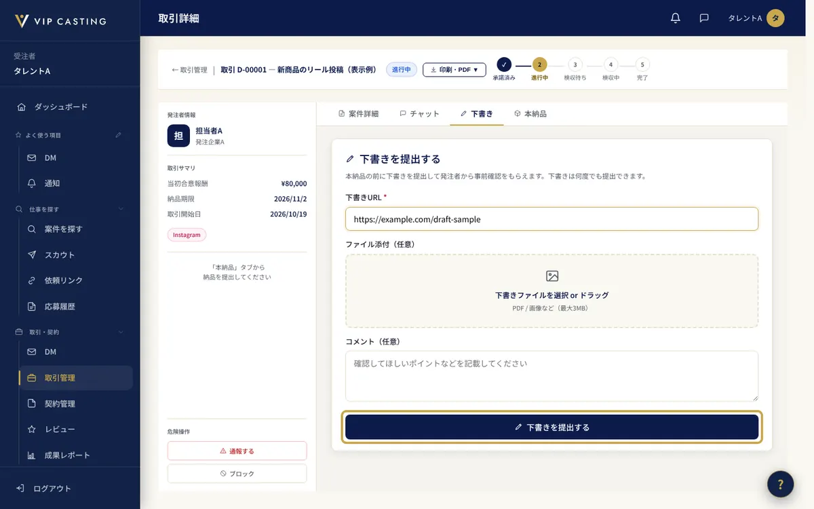
Task: Click the file upload drop zone
Action: click(551, 291)
